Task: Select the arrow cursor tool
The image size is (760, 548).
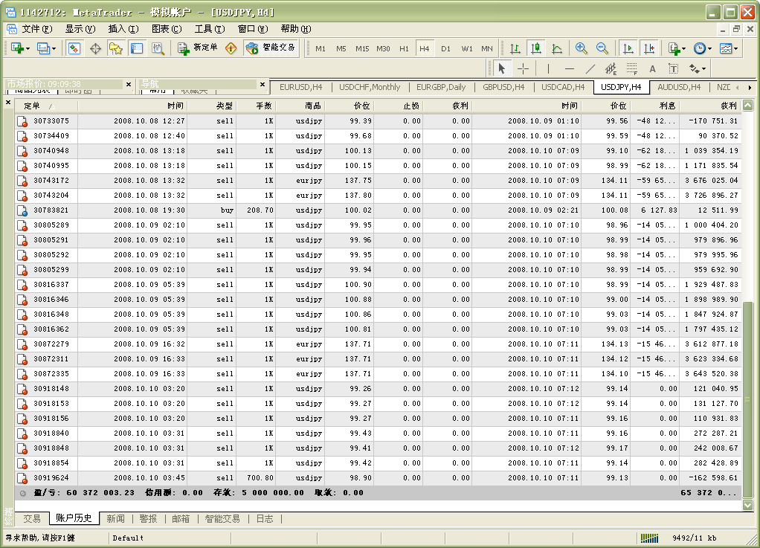Action: pyautogui.click(x=501, y=69)
